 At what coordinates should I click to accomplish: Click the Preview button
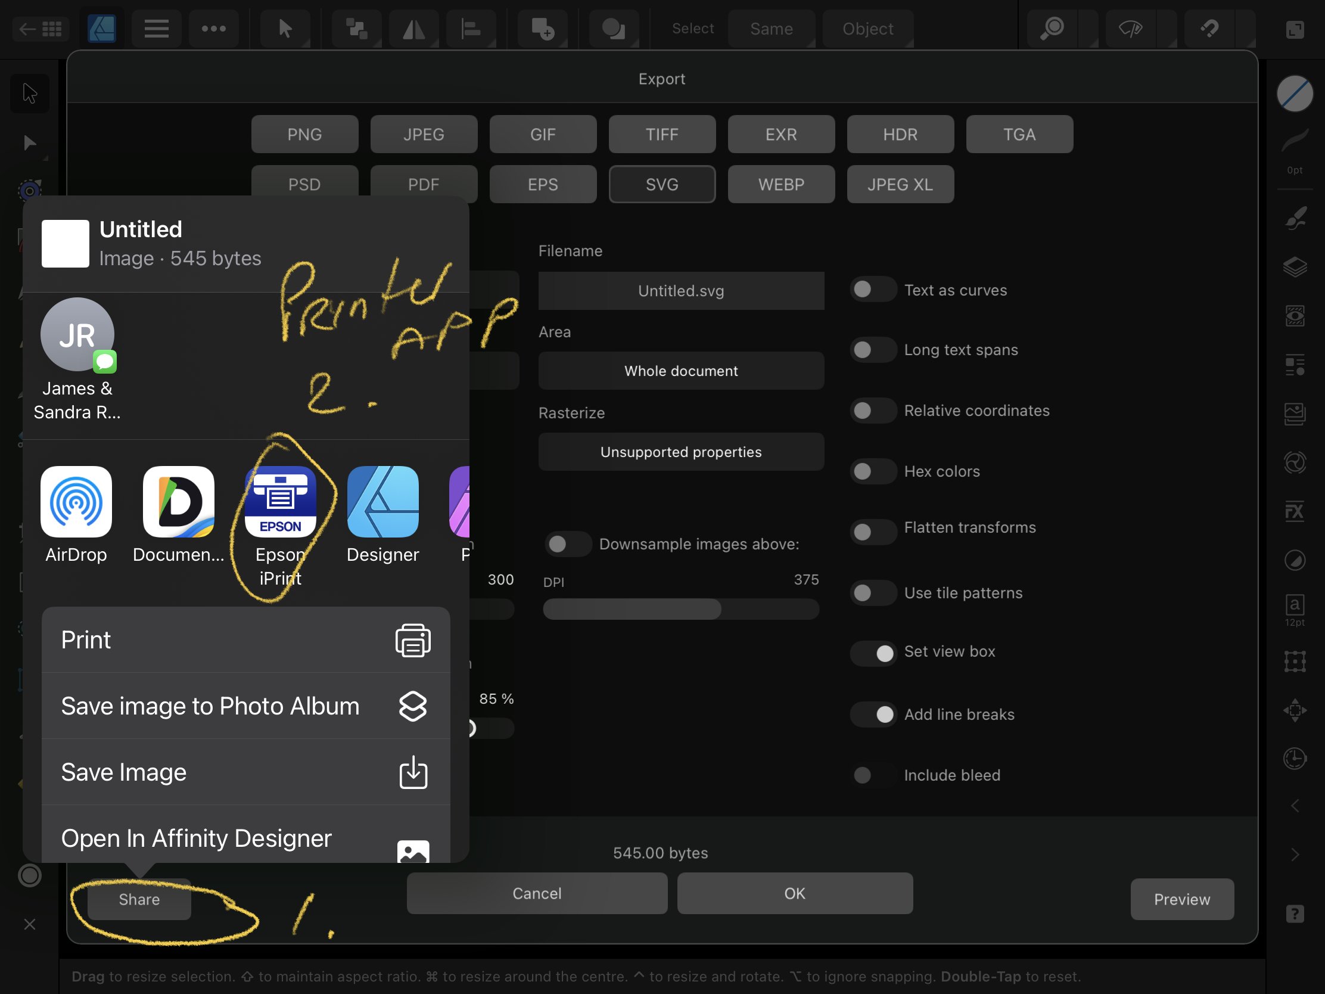click(1181, 899)
